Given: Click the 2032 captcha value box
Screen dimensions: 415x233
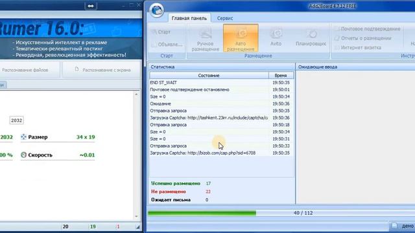Looking at the screenshot, I should 16,120.
